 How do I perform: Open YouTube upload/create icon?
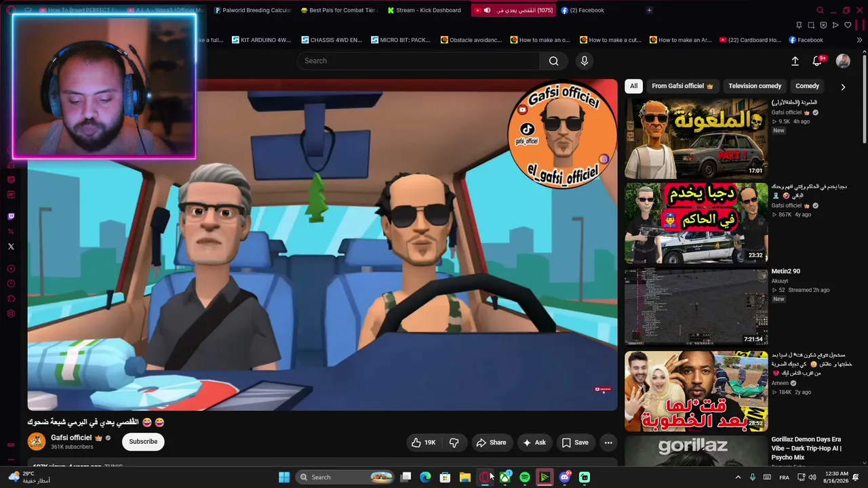point(795,61)
